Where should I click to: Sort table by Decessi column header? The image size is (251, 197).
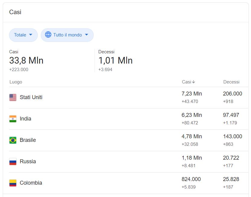point(231,82)
